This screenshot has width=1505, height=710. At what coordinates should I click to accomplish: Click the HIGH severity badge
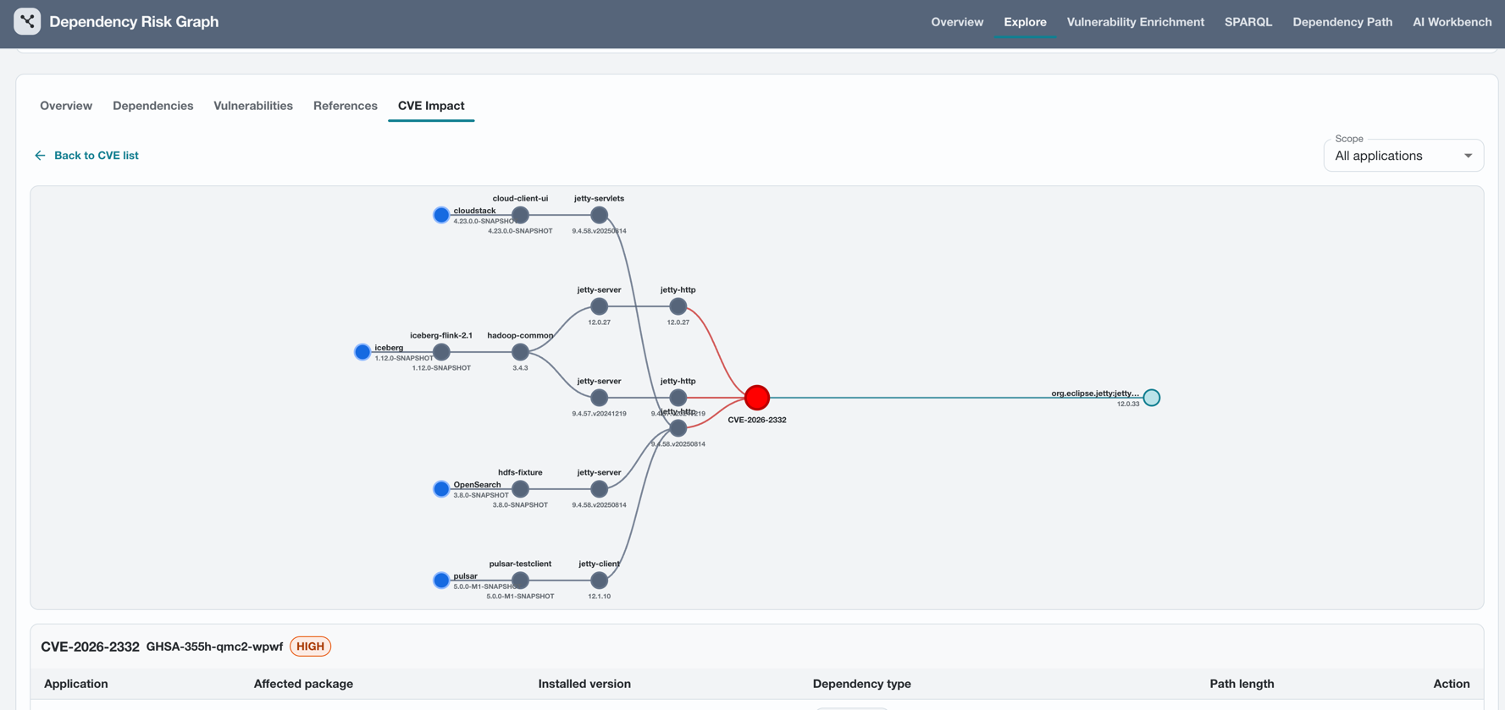(x=311, y=647)
